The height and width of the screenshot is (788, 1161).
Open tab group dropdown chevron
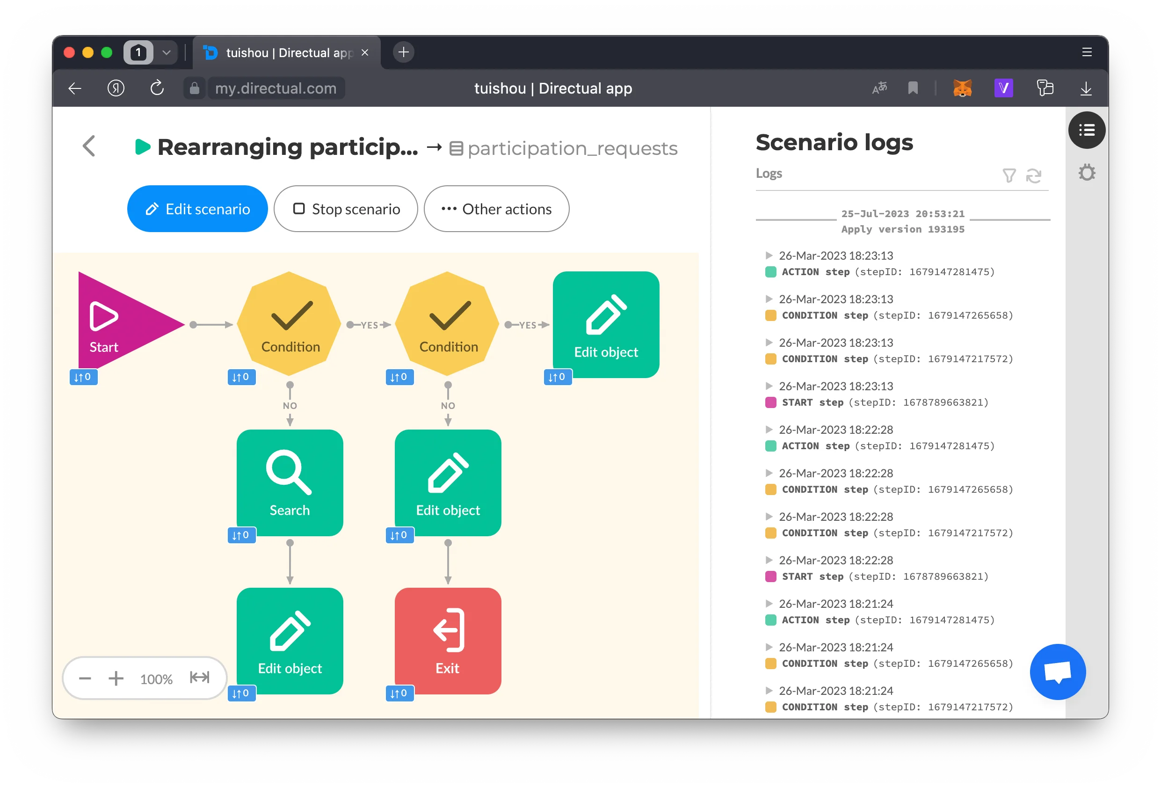[167, 52]
